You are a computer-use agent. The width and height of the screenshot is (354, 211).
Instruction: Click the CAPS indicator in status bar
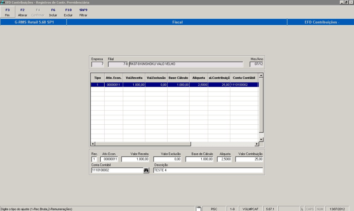310,209
